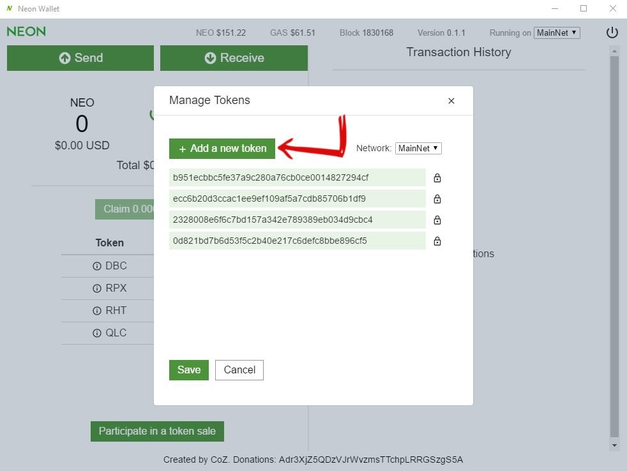This screenshot has height=471, width=627.
Task: Click the lock icon for b951ecbbc5fe37a9 token
Action: tap(437, 178)
